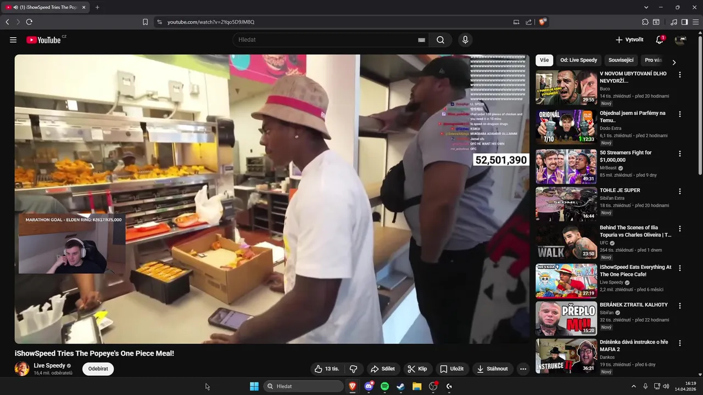This screenshot has width=703, height=395.
Task: Open One Piece Cafe video thumbnail
Action: pos(566,281)
